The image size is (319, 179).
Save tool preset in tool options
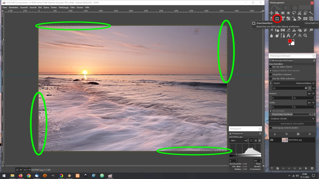[x=275, y=134]
